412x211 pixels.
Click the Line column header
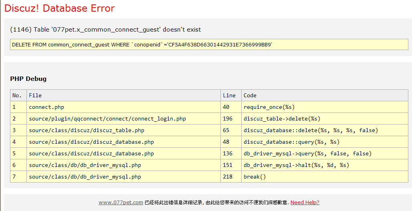point(229,95)
